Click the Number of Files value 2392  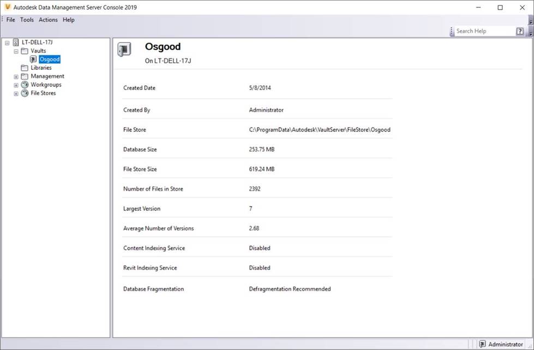coord(255,189)
